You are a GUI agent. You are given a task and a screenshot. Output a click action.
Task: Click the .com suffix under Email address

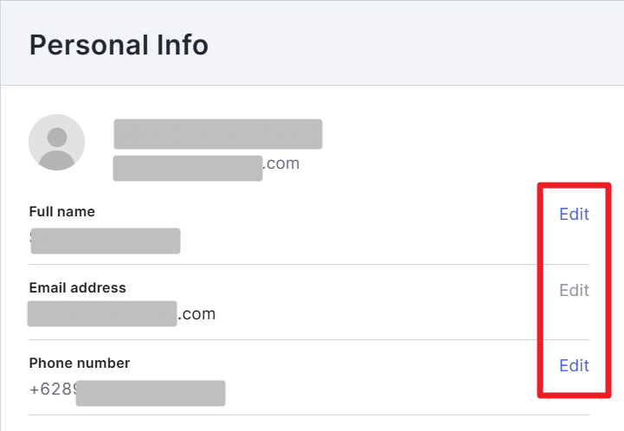coord(196,314)
